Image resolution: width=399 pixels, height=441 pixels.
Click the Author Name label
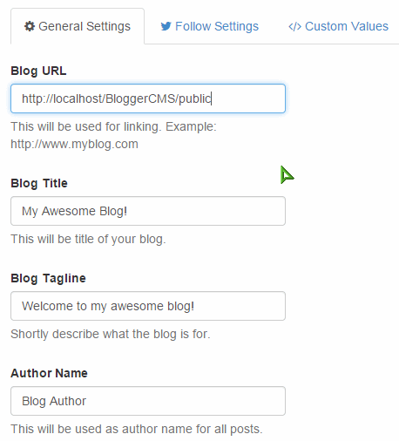[x=49, y=373]
